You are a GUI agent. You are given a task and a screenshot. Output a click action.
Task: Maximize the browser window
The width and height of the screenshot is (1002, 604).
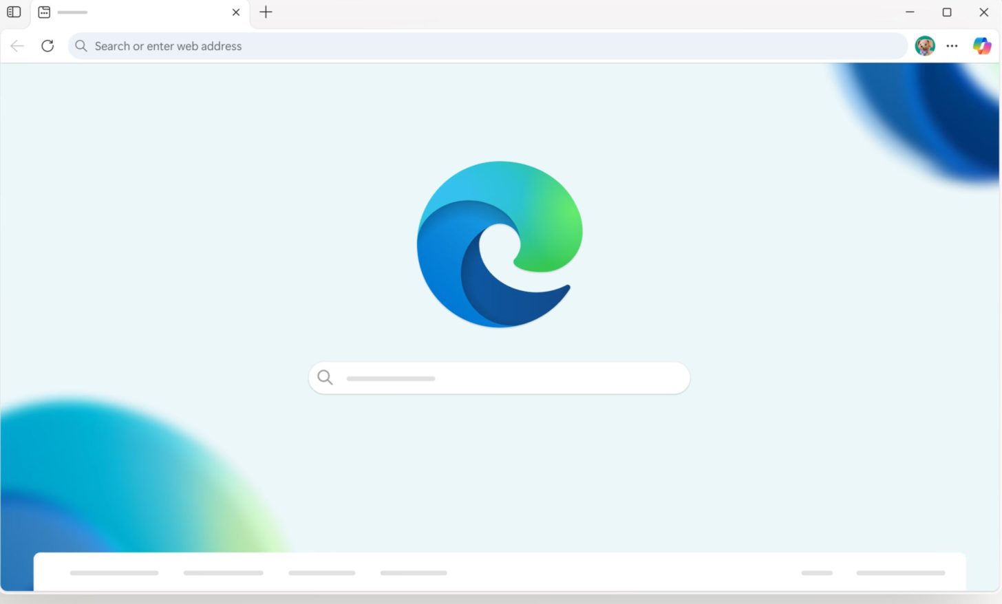click(x=947, y=12)
